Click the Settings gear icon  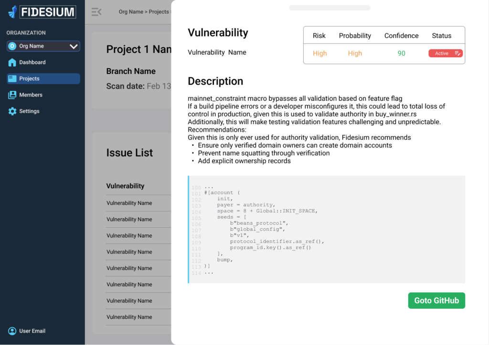point(12,111)
